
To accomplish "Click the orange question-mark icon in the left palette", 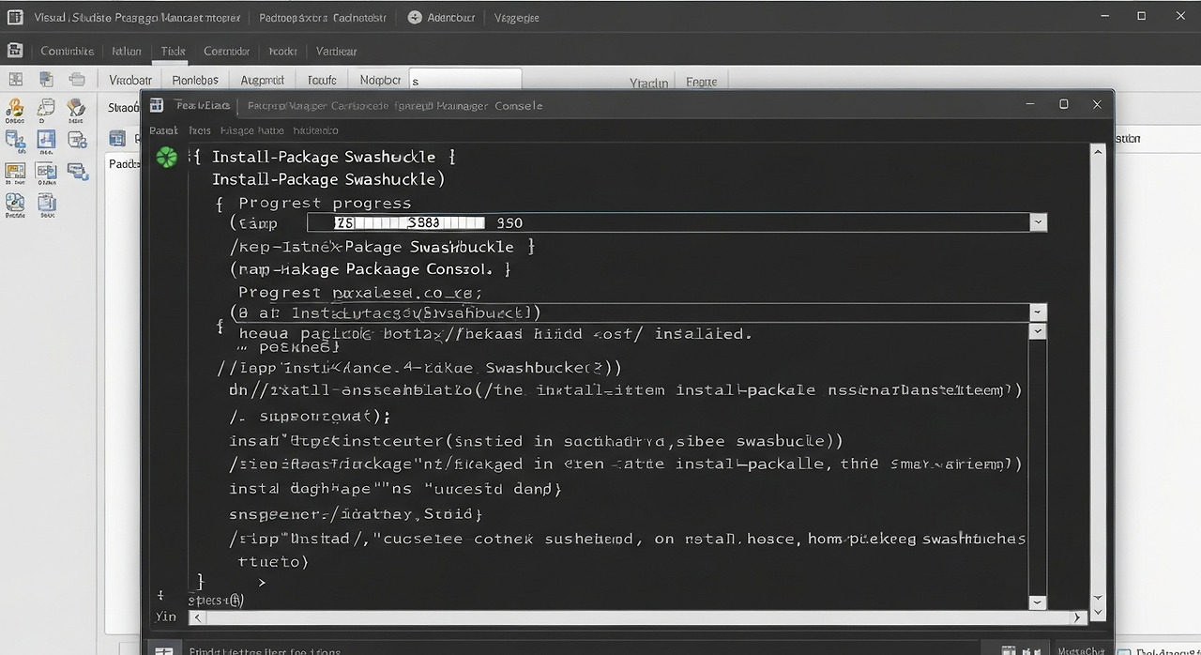I will point(15,109).
